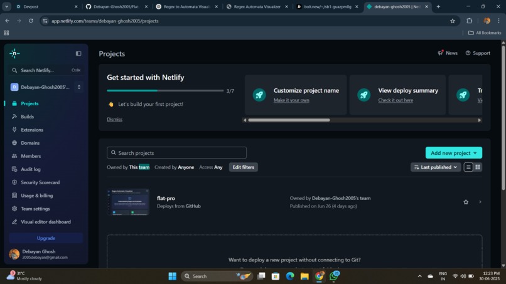This screenshot has height=284, width=506.
Task: Click the left arrow of card scrollbar
Action: tap(245, 120)
